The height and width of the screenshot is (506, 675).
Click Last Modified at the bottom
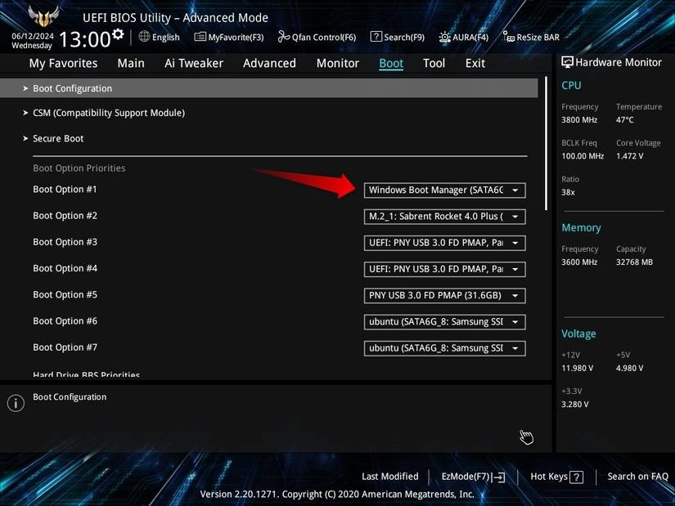point(390,477)
